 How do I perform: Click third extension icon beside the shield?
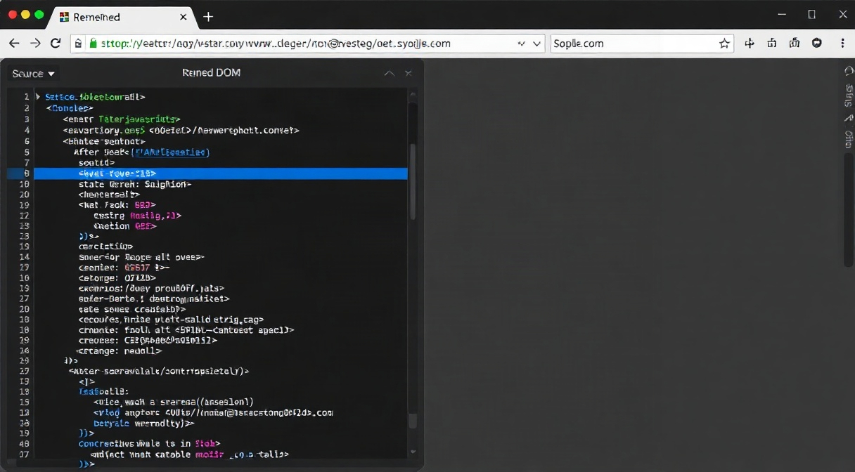click(x=795, y=43)
